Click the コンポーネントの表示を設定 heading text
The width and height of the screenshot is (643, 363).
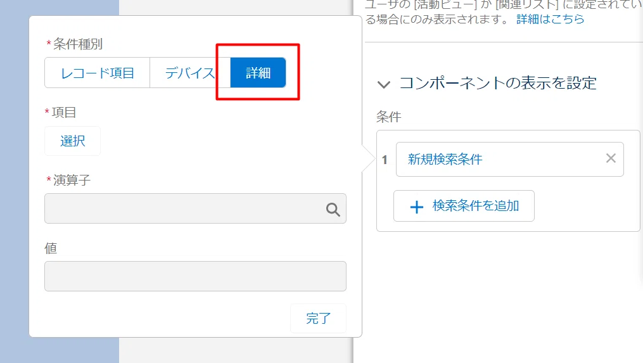498,83
